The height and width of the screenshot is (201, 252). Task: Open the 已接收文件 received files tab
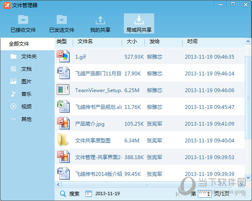(23, 24)
